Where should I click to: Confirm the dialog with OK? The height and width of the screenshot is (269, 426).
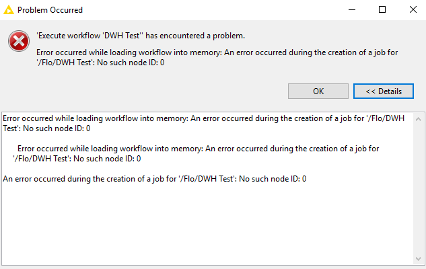(x=318, y=91)
